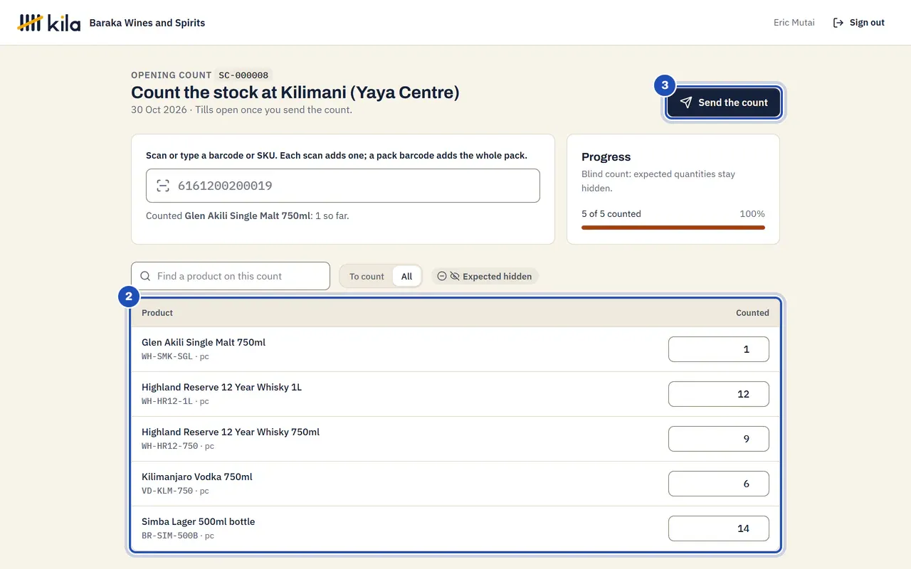Screen dimensions: 911x569
Task: Click the VD-KLM-750 SKU code
Action: click(x=167, y=491)
